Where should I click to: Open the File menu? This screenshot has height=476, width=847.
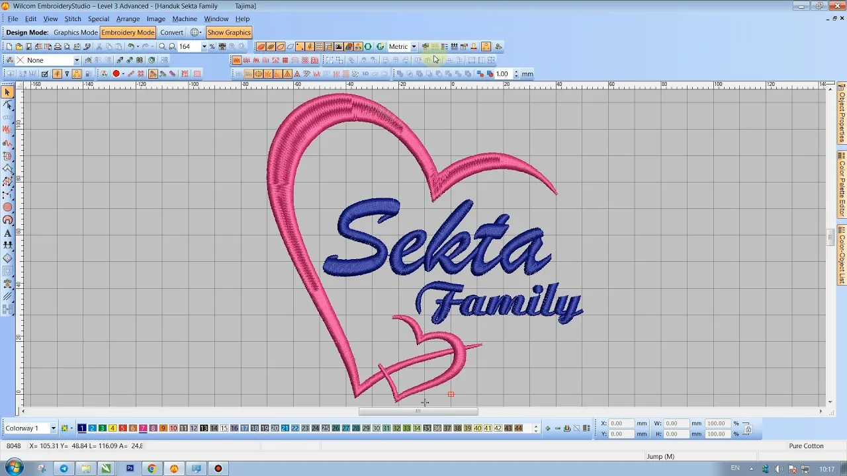tap(13, 19)
